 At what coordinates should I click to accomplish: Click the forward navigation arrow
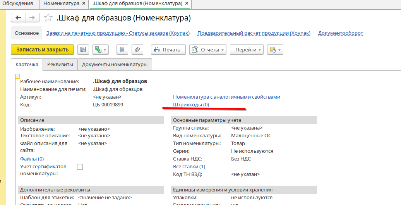tap(32, 18)
